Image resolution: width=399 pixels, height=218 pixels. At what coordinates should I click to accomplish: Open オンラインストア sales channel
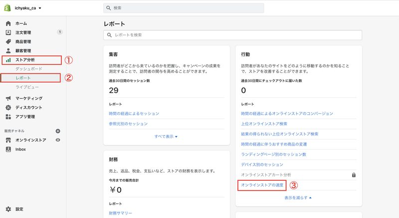pyautogui.click(x=31, y=140)
